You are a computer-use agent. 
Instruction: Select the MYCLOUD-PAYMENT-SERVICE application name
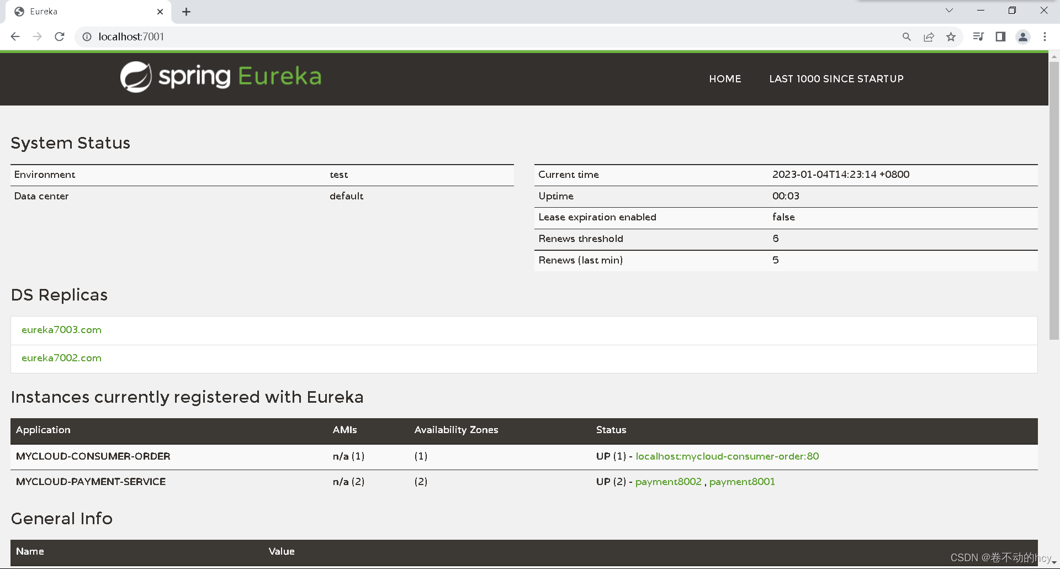[91, 482]
